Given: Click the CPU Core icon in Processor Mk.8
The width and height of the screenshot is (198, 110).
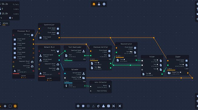Looking at the screenshot, I should (32, 35).
